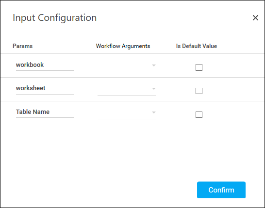The width and height of the screenshot is (265, 208).
Task: Click the Confirm button
Action: coord(221,190)
